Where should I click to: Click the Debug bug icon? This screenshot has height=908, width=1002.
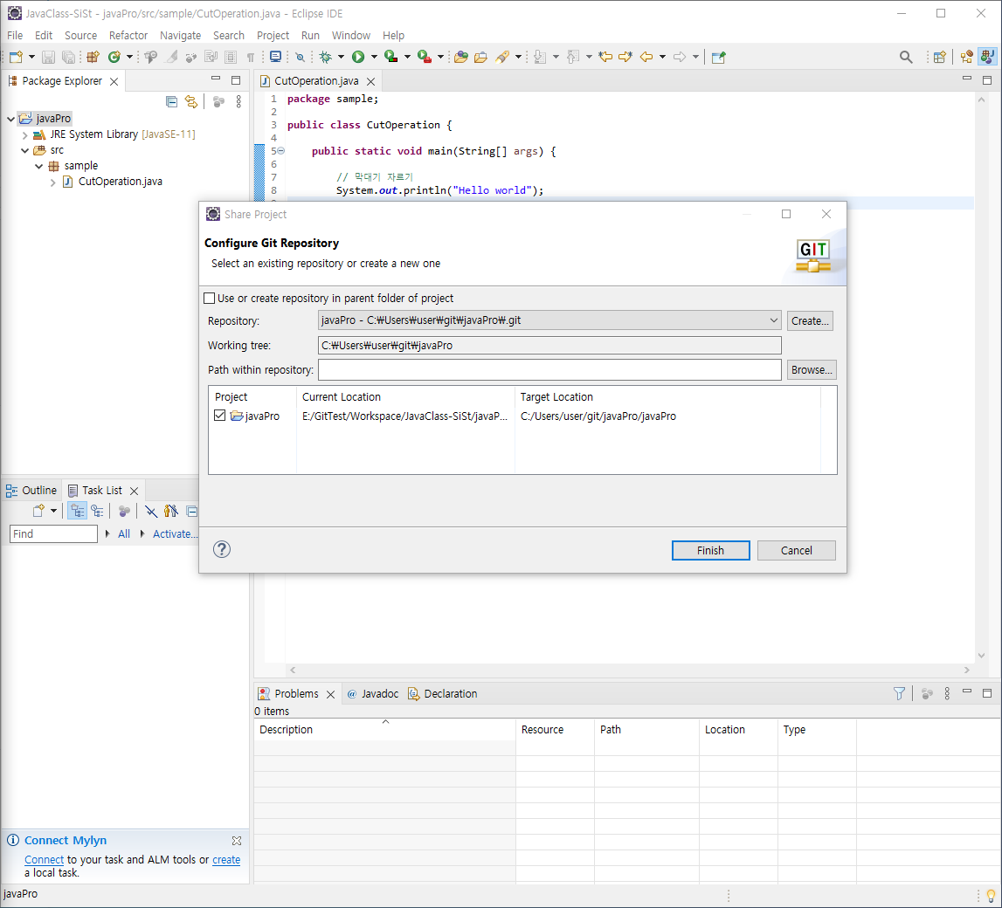point(325,57)
